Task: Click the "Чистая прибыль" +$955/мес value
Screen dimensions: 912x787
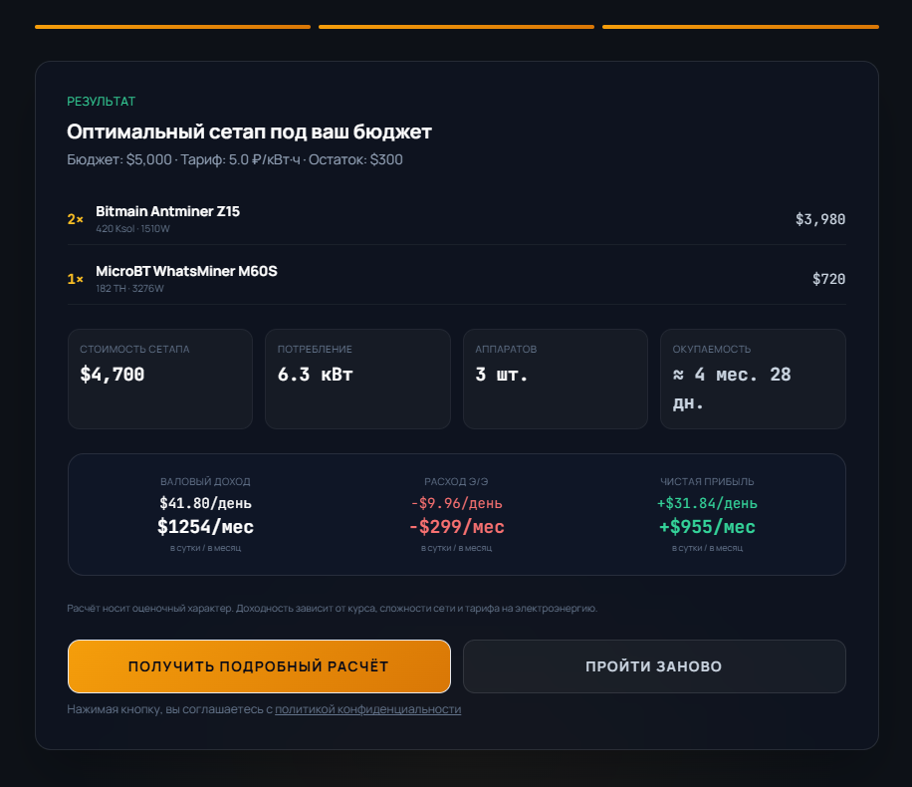Action: pos(706,527)
